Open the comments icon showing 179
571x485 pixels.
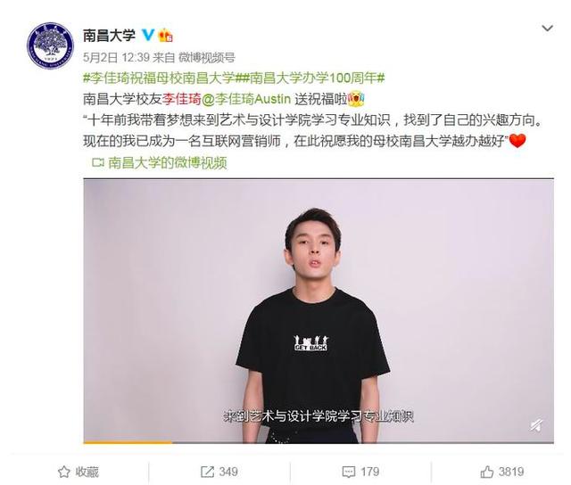pyautogui.click(x=349, y=473)
